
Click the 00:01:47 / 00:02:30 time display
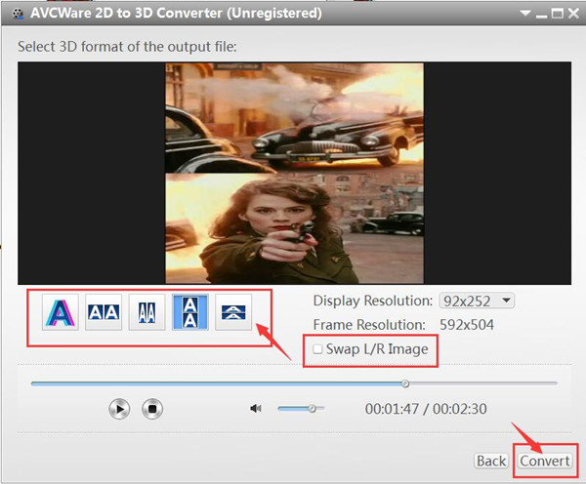[x=426, y=409]
